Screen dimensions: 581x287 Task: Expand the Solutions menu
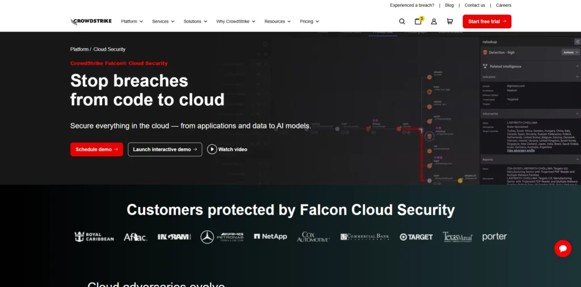[195, 22]
